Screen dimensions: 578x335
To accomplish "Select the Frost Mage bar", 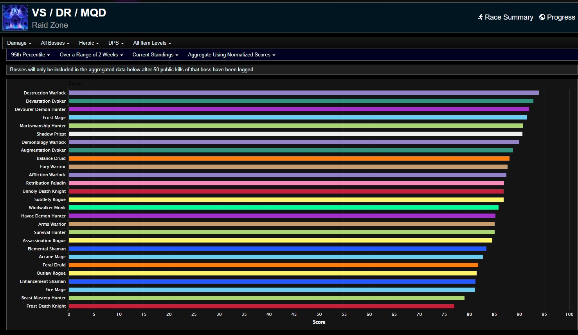I will [x=298, y=118].
